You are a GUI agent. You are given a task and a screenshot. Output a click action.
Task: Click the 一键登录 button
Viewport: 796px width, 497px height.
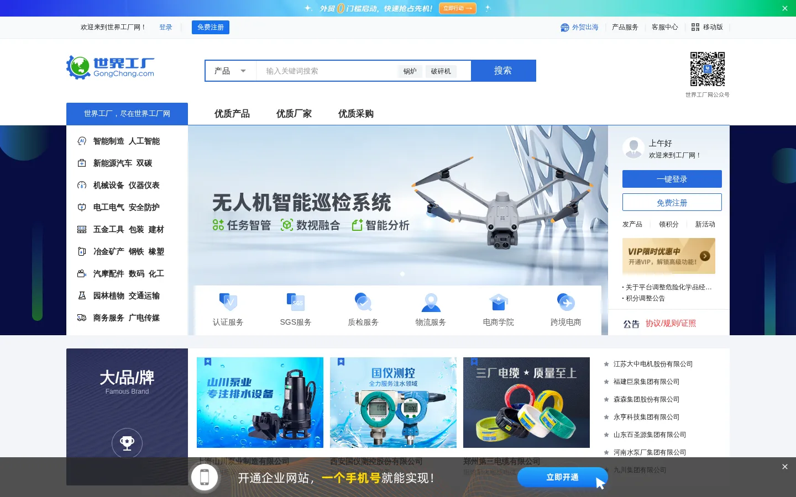point(672,179)
